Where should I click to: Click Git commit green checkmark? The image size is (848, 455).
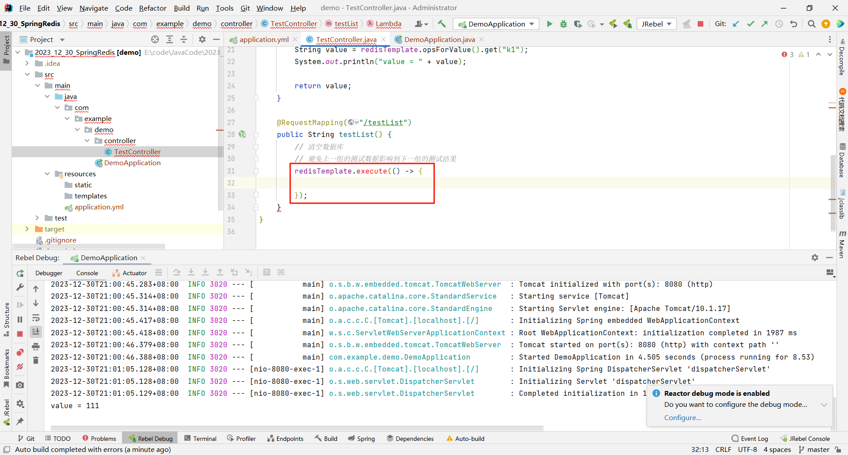click(x=750, y=24)
